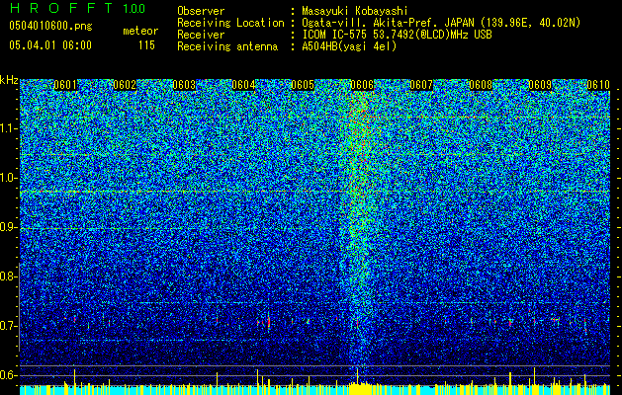Select the filename 0504010600.png

(x=50, y=27)
